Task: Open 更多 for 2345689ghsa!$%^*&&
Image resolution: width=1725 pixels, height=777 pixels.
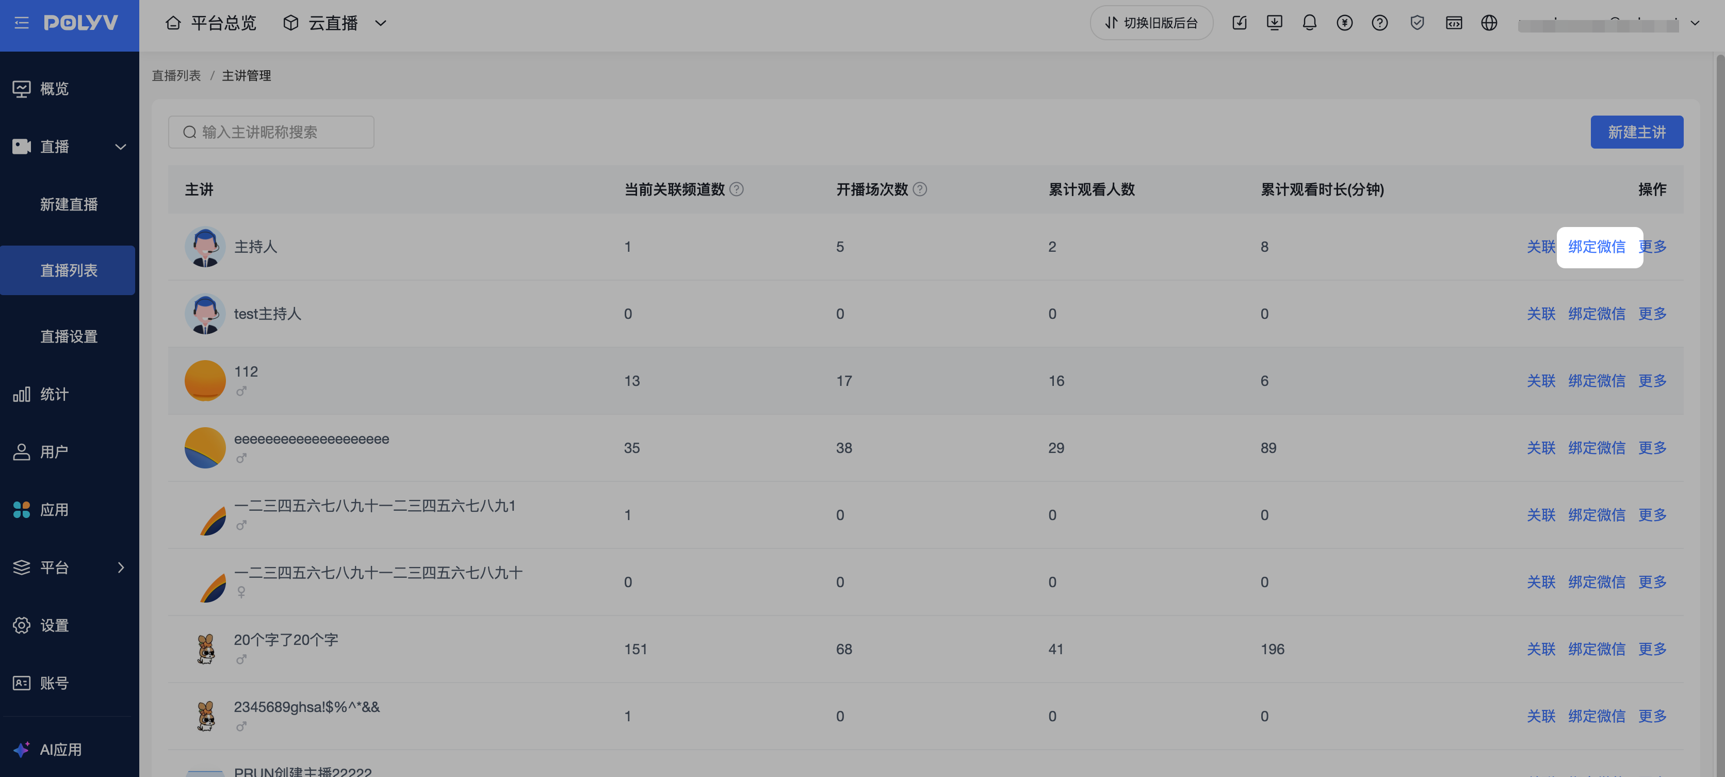Action: 1652,716
